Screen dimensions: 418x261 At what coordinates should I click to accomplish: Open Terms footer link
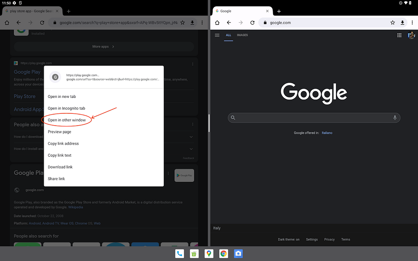click(x=346, y=239)
